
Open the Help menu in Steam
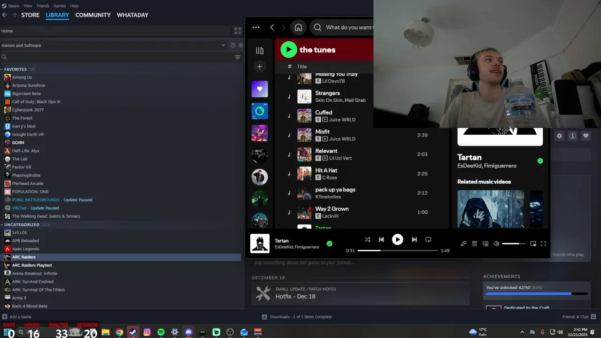pos(74,6)
